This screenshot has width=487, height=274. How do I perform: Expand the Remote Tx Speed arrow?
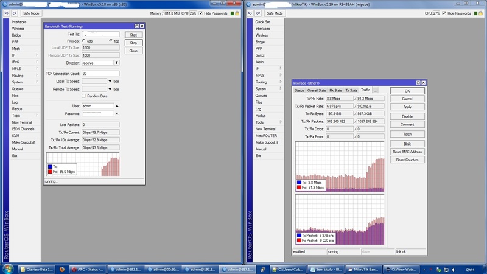pos(110,89)
